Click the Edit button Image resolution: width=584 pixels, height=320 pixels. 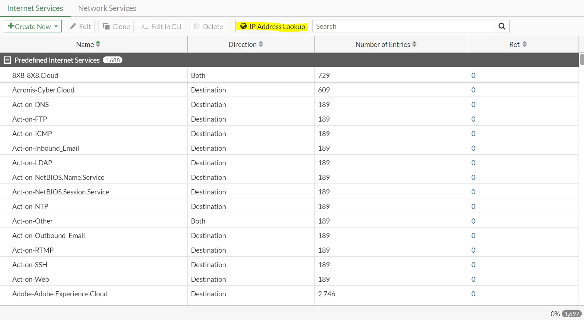point(80,26)
